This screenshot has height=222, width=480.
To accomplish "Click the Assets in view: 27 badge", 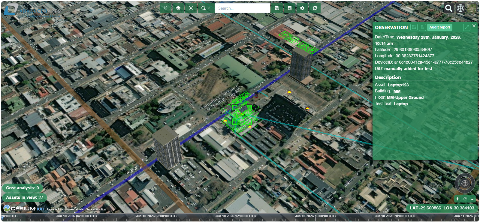I will (x=25, y=197).
